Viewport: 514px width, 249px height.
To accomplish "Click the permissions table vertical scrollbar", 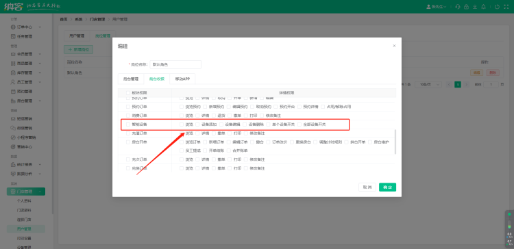I will [x=395, y=142].
